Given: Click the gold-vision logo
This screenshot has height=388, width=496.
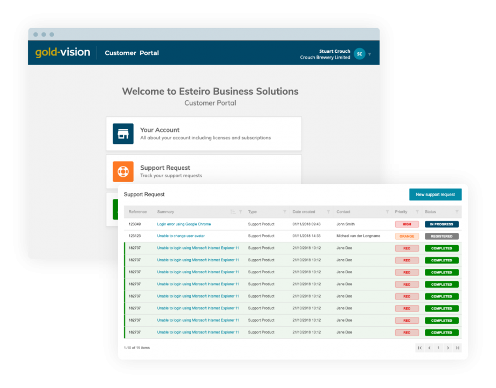Looking at the screenshot, I should [63, 52].
